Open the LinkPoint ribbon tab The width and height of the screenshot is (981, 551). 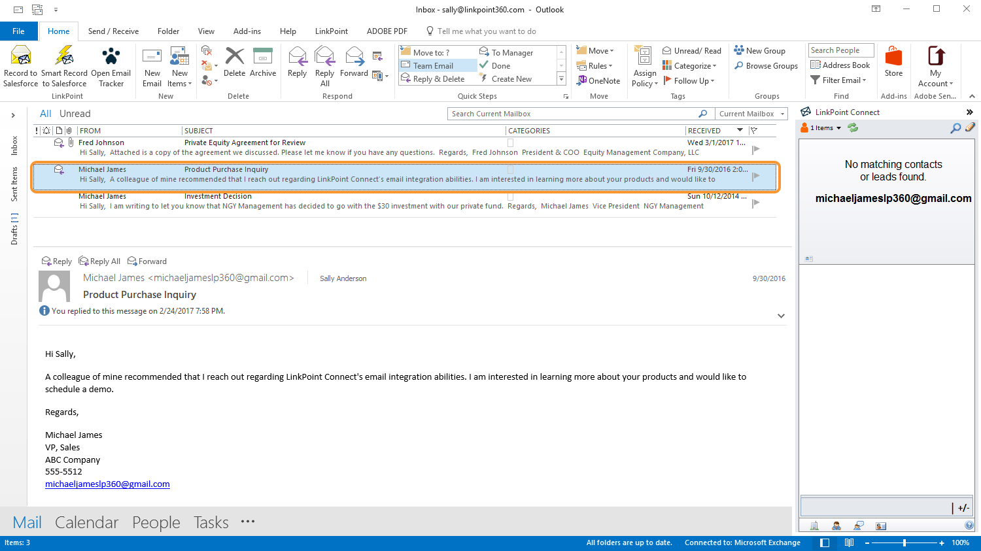click(332, 31)
